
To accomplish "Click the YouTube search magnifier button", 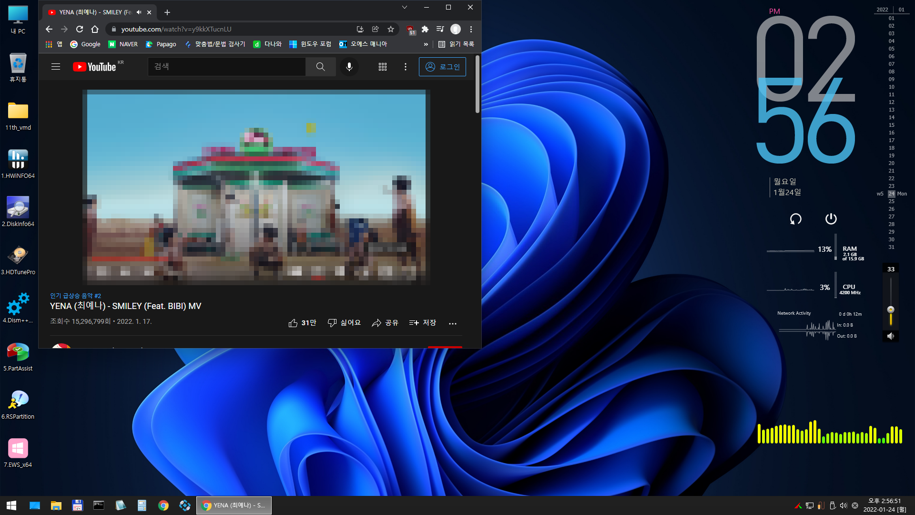I will tap(321, 67).
